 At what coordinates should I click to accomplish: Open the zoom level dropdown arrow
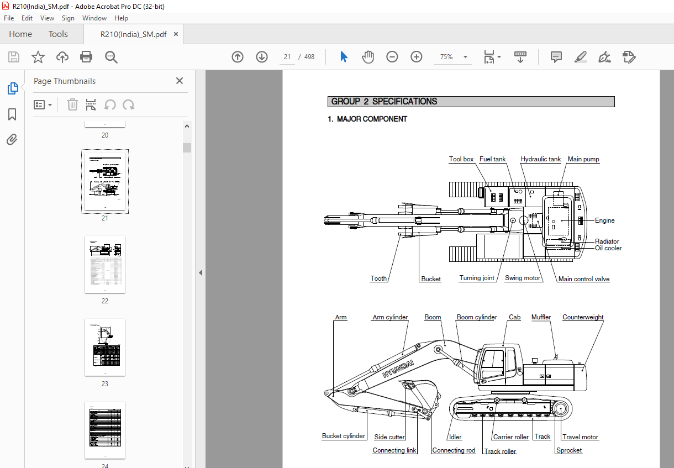(465, 57)
